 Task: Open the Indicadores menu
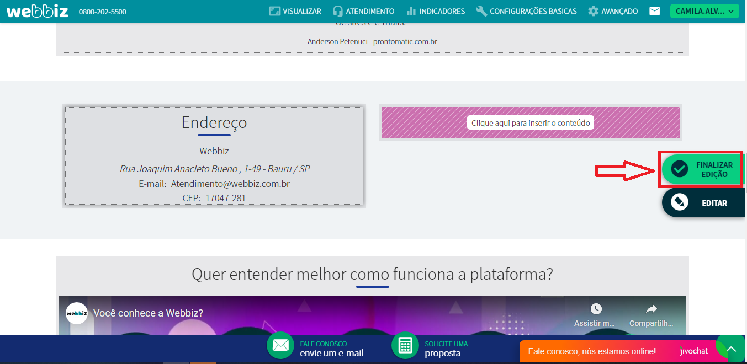(x=436, y=11)
